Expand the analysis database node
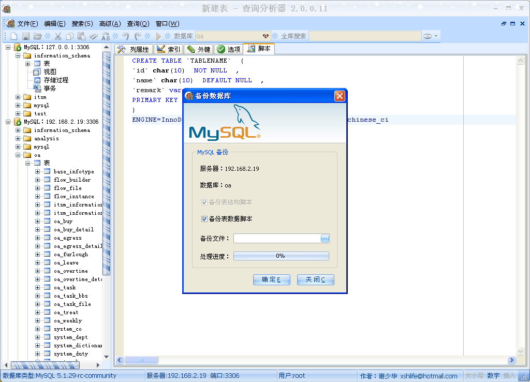The image size is (530, 382). coord(18,138)
